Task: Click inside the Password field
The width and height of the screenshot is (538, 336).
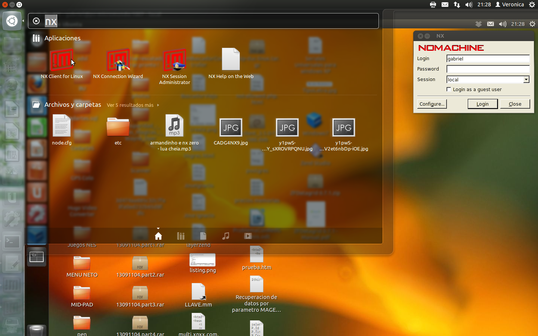Action: (x=488, y=69)
